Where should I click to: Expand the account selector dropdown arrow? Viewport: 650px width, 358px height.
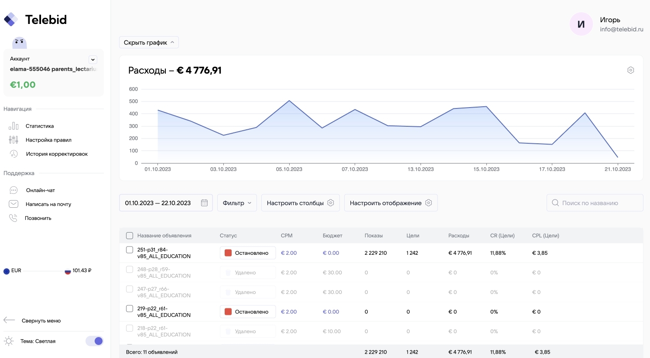[93, 60]
